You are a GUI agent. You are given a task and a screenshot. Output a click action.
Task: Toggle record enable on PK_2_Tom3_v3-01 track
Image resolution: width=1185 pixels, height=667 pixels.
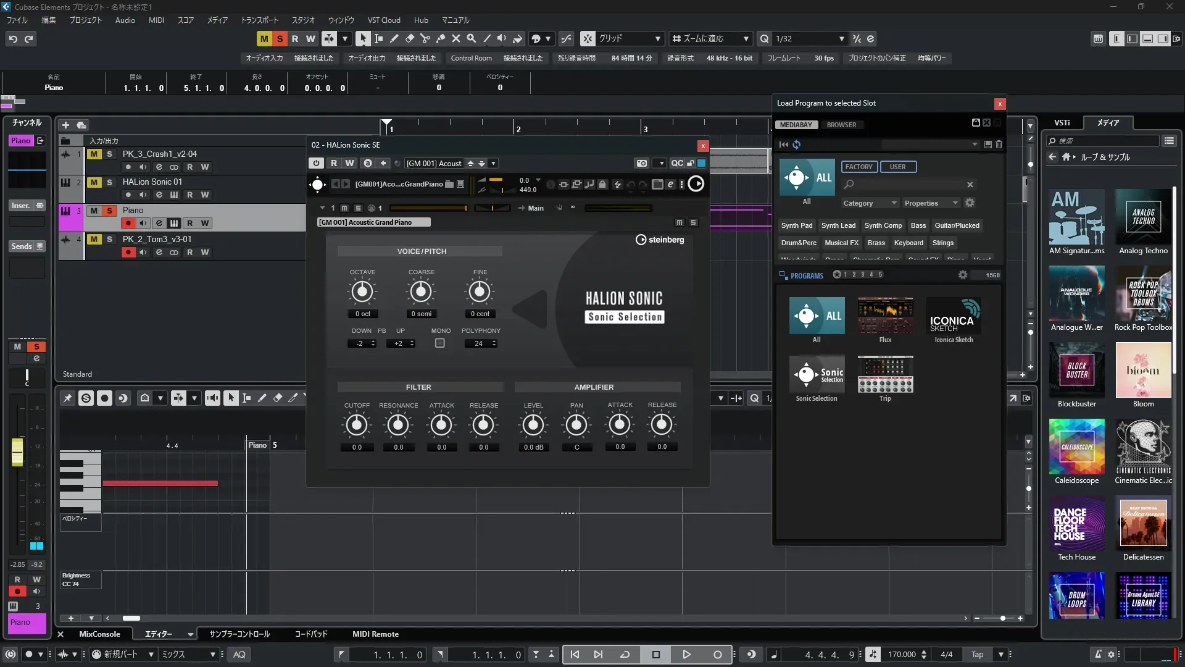(128, 252)
